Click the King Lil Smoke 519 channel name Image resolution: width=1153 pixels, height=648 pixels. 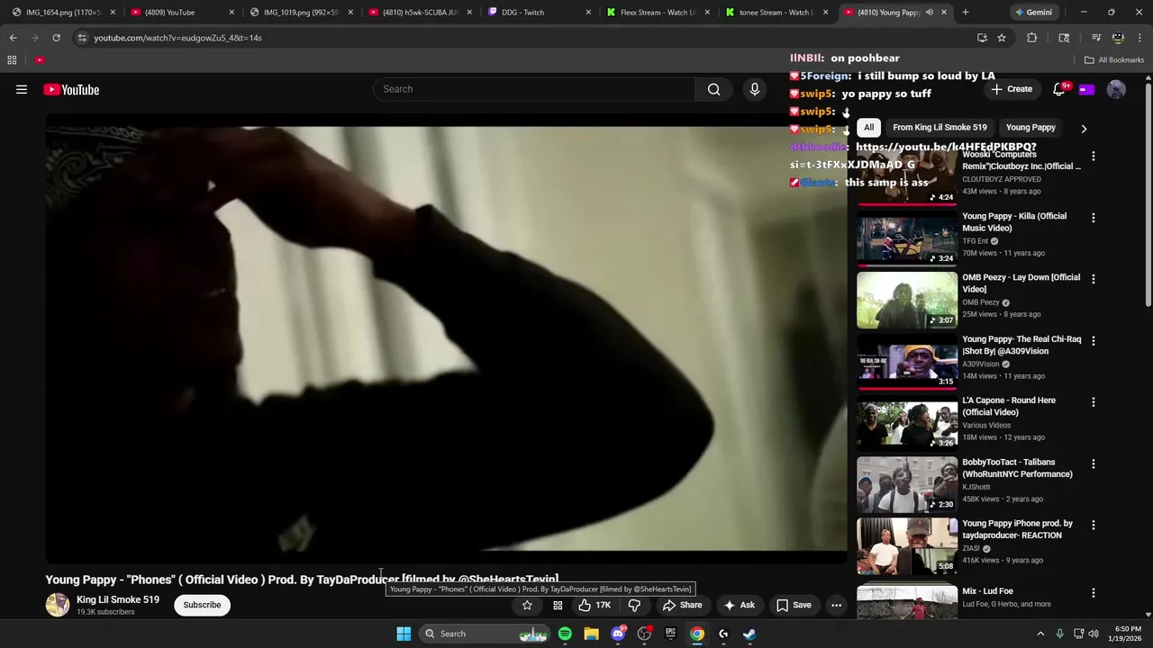tap(118, 599)
